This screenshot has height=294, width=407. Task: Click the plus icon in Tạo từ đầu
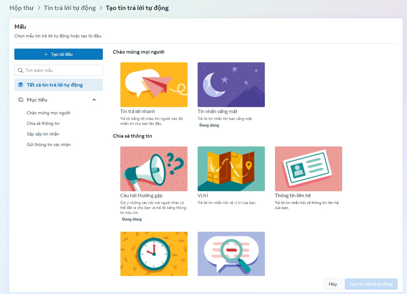(x=46, y=54)
